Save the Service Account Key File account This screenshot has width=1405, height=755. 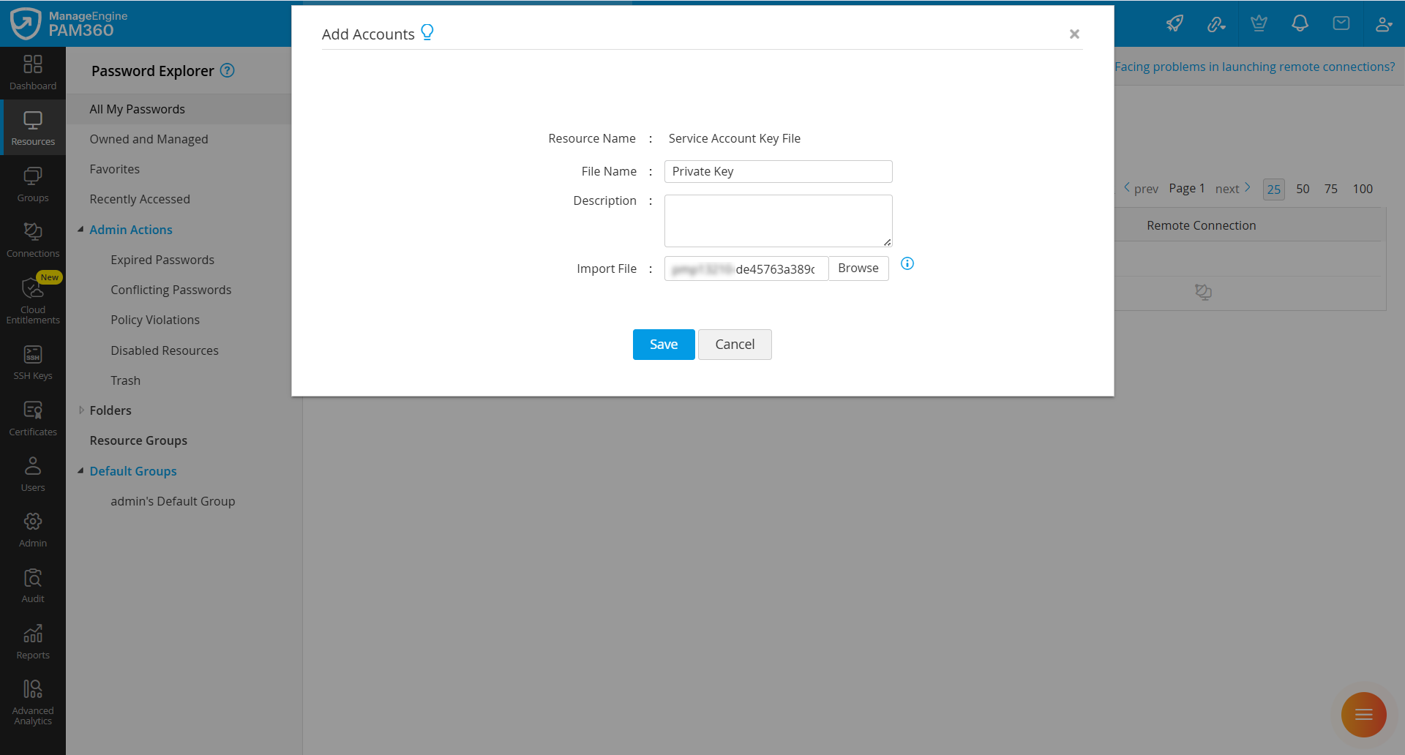point(663,344)
